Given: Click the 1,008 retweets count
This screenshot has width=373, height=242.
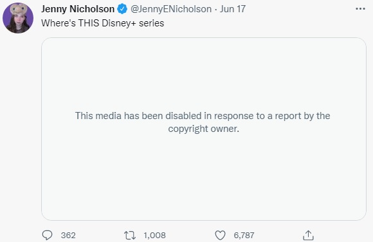Looking at the screenshot, I should click(x=154, y=236).
